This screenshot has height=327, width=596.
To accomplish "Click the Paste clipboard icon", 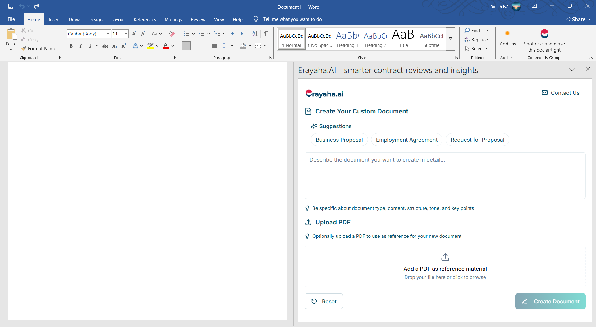I will click(11, 34).
